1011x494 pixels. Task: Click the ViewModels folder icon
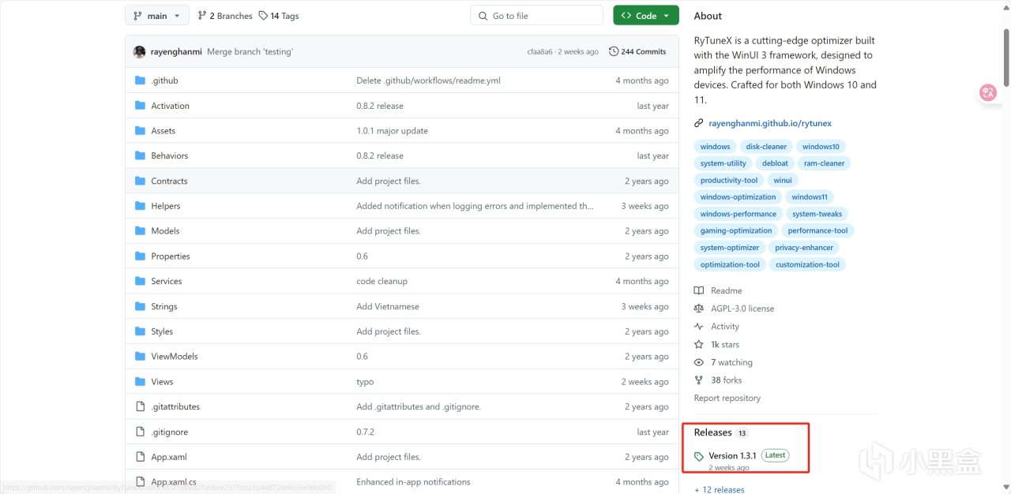click(x=140, y=356)
